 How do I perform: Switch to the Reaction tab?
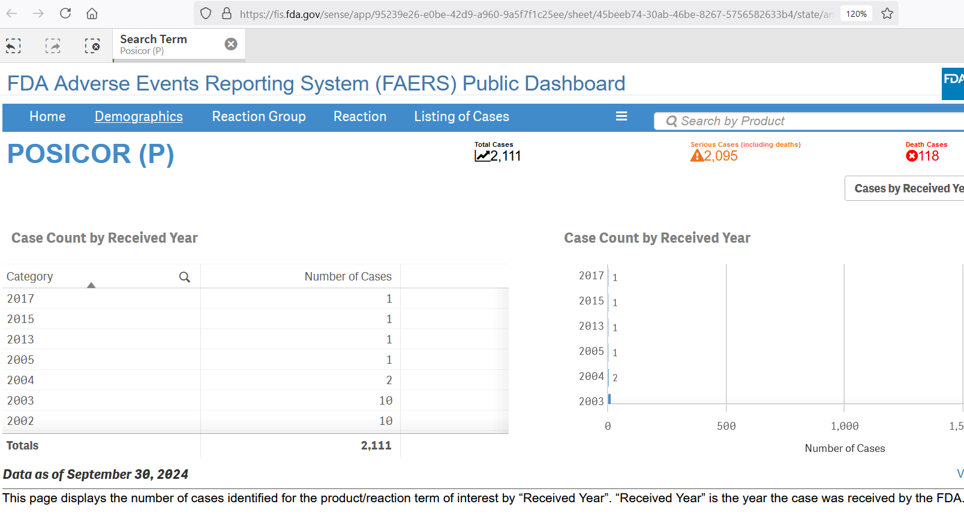[360, 117]
